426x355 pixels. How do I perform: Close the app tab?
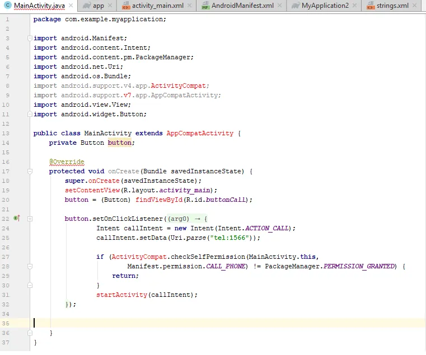tap(110, 6)
